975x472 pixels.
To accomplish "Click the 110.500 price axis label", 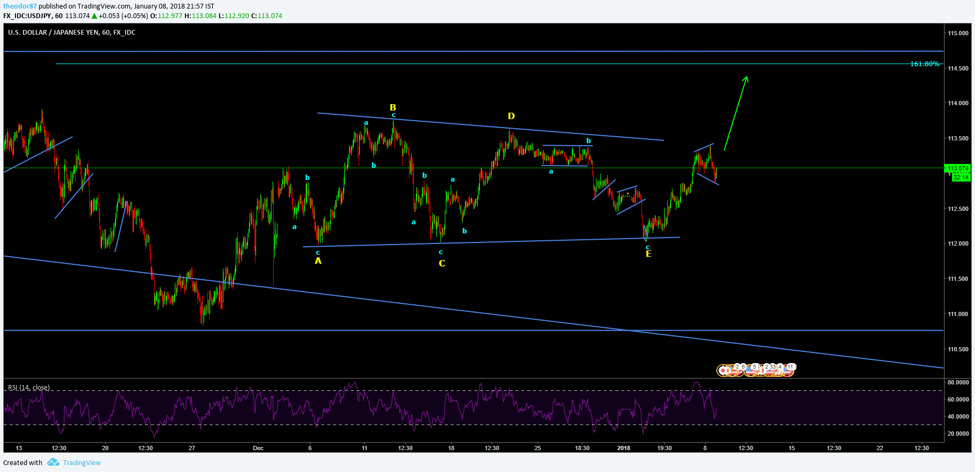I will tap(958, 349).
